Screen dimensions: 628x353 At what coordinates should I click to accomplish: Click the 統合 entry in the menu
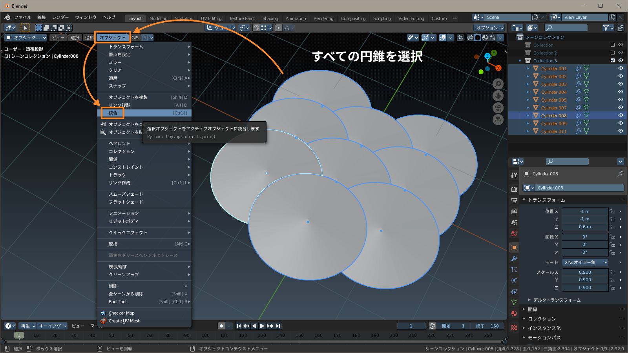(x=113, y=113)
